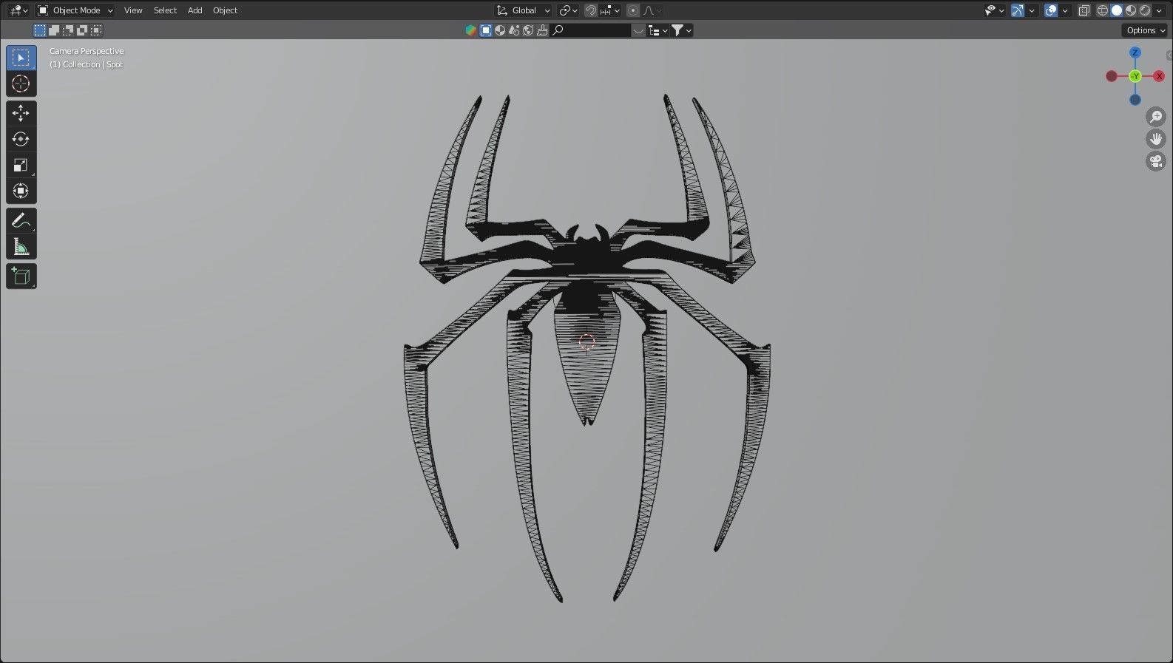Open the editor type dropdown
1173x663 pixels.
[x=18, y=10]
